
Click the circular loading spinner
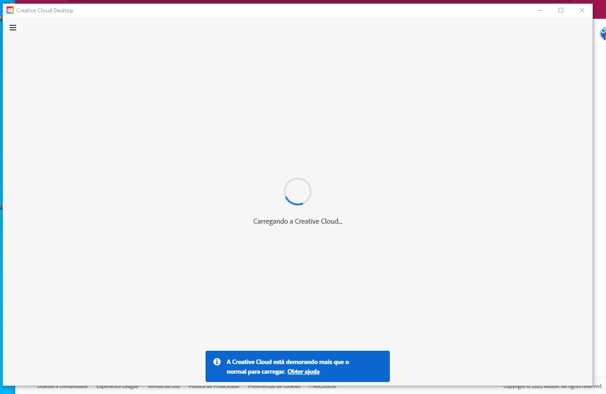pos(298,191)
